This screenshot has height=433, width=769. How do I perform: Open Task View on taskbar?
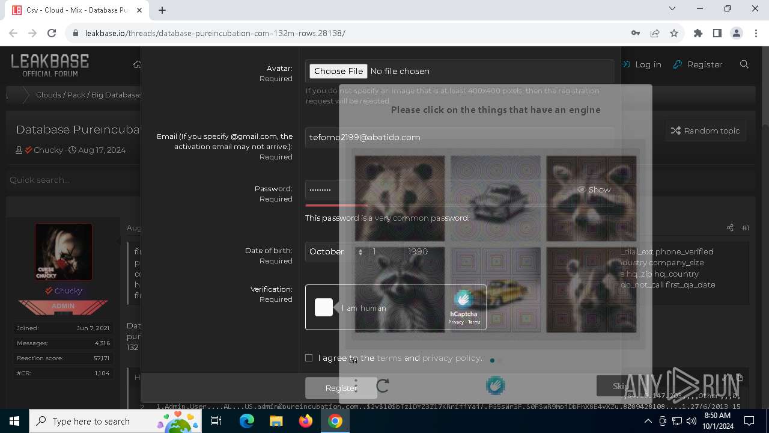click(x=216, y=421)
